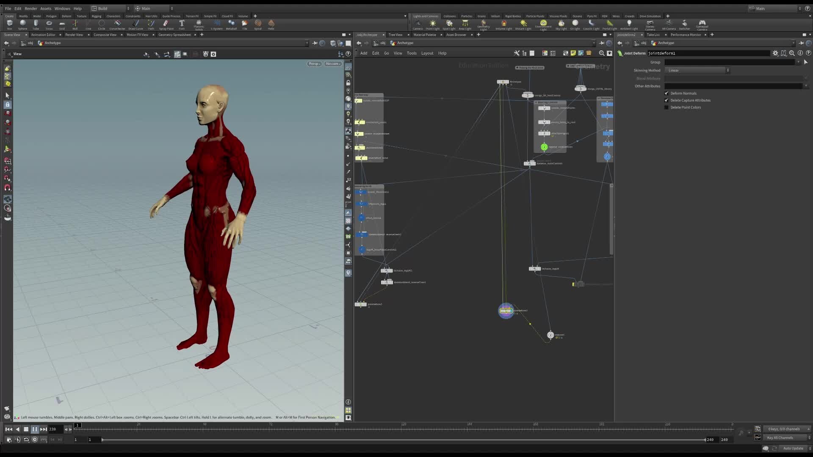Select the Sphere tool on the Create shelf
Viewport: 813px width, 457px height.
(22, 24)
